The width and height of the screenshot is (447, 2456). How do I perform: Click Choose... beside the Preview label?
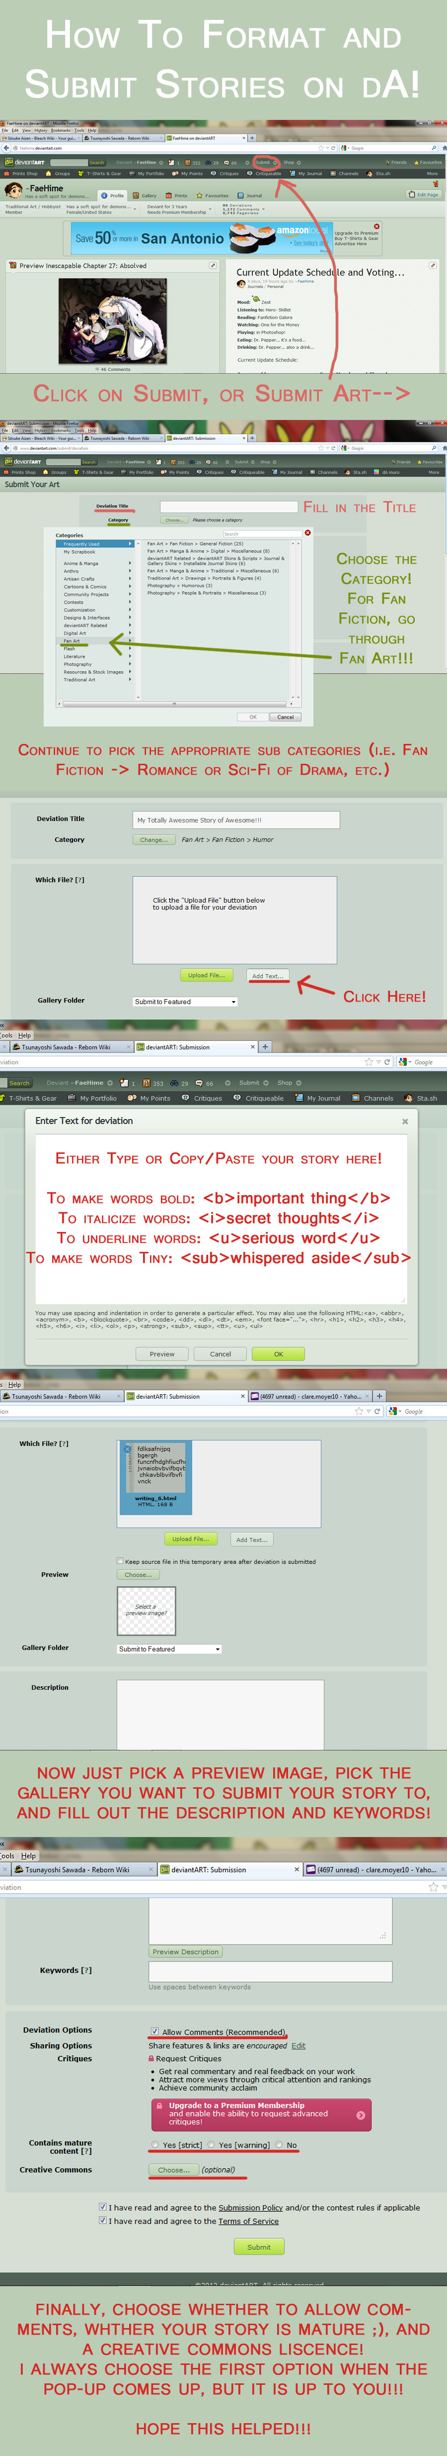pyautogui.click(x=138, y=1575)
